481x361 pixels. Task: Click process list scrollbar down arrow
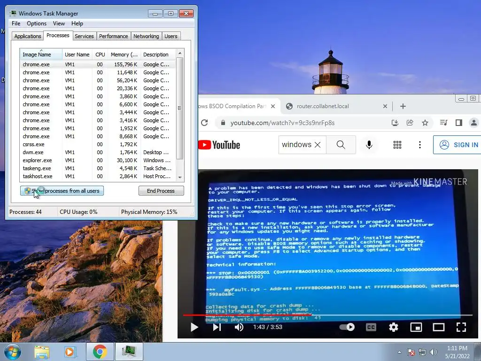(x=180, y=177)
